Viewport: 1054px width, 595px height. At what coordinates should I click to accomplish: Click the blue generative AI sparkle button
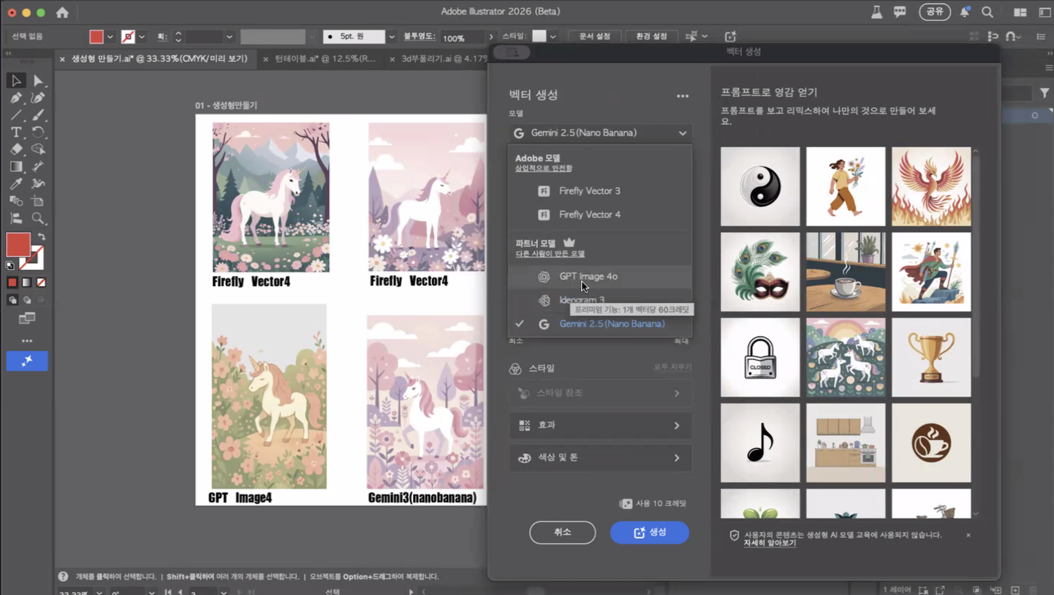coord(27,361)
